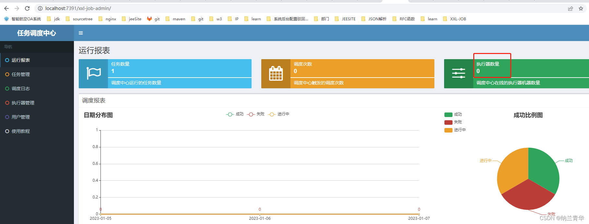This screenshot has width=589, height=224.
Task: Click the sliders icon on the executor count card
Action: [x=459, y=74]
